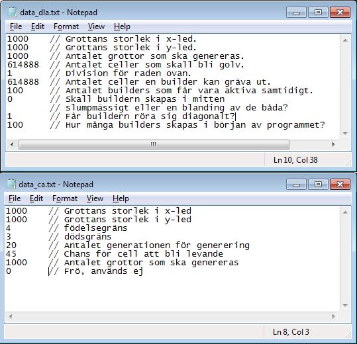Open Format menu in data_dla.txt window

coord(66,26)
